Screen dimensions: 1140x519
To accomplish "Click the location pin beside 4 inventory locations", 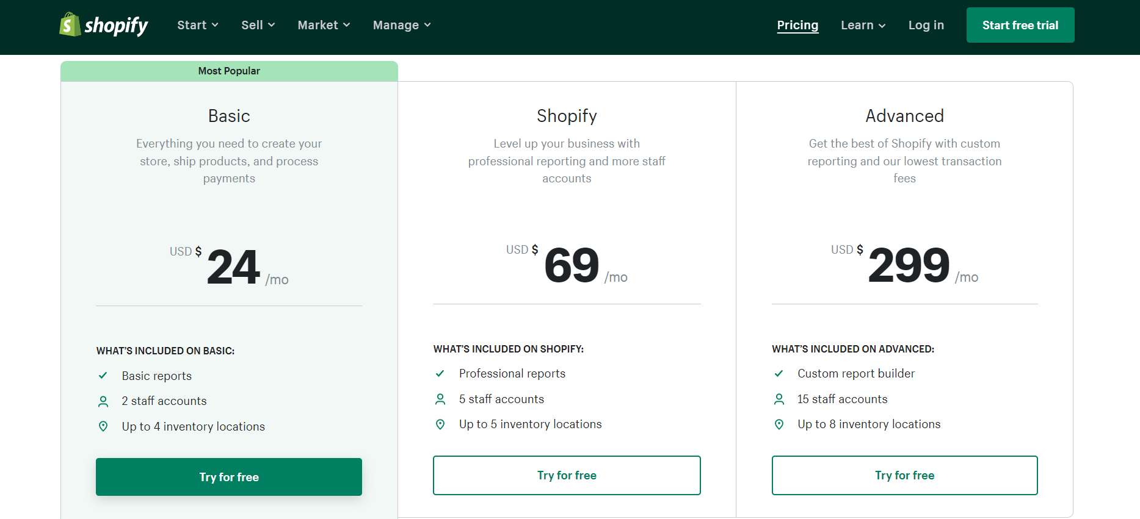I will [103, 426].
